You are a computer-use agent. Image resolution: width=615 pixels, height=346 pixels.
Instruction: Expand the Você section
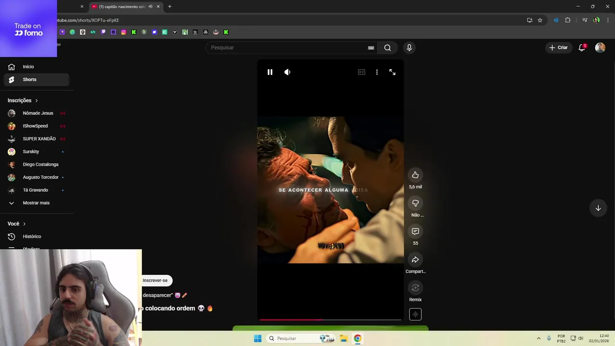point(17,224)
